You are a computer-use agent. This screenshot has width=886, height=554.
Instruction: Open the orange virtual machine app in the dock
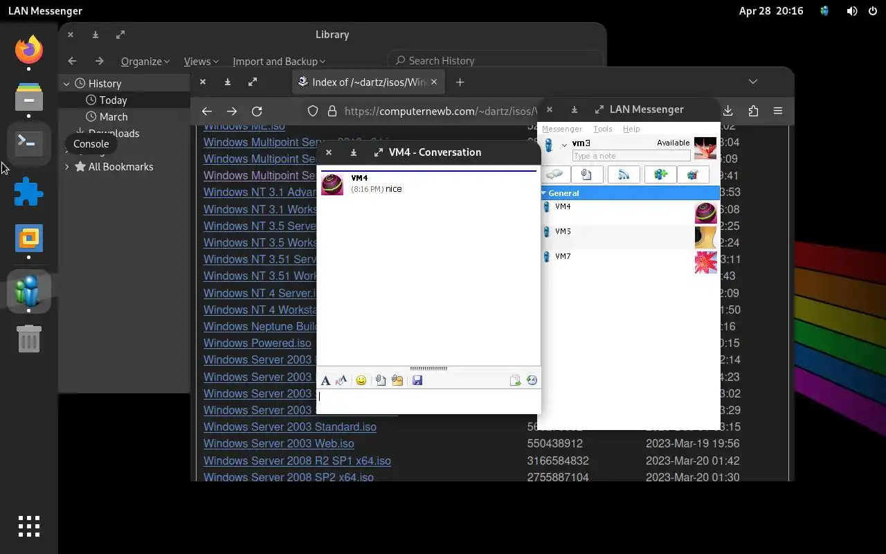pyautogui.click(x=29, y=238)
